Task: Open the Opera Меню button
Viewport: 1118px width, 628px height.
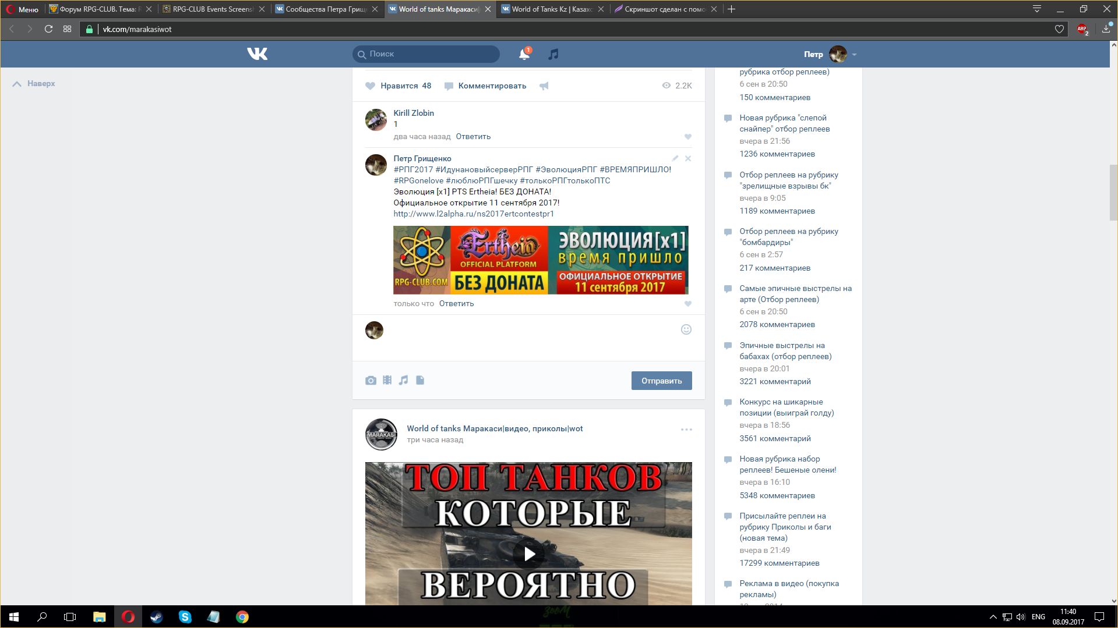Action: 22,9
